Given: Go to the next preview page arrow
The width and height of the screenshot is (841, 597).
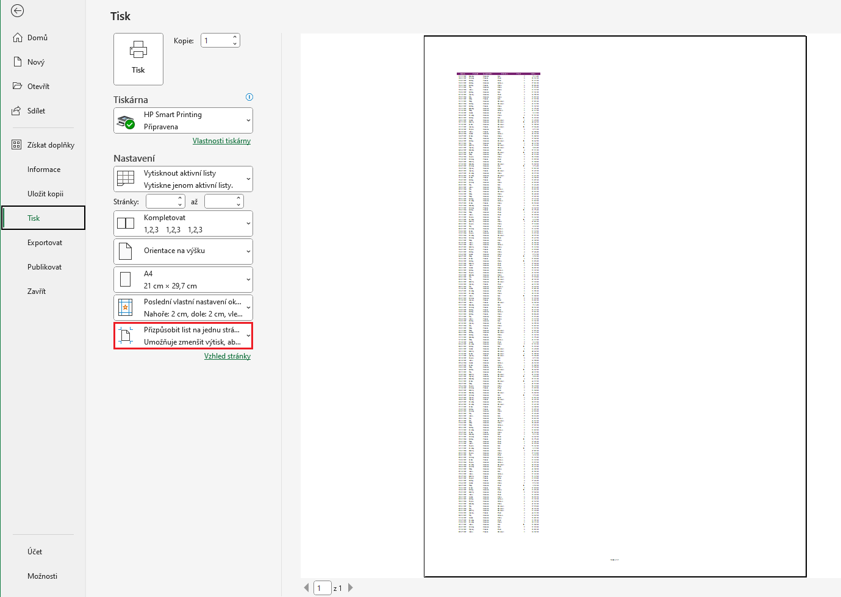Looking at the screenshot, I should click(x=350, y=588).
